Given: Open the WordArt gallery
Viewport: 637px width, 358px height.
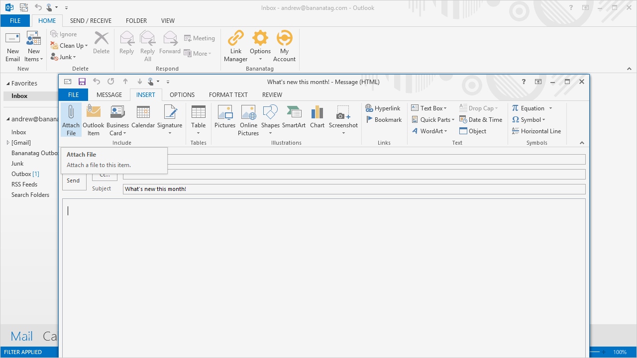Looking at the screenshot, I should (x=429, y=131).
